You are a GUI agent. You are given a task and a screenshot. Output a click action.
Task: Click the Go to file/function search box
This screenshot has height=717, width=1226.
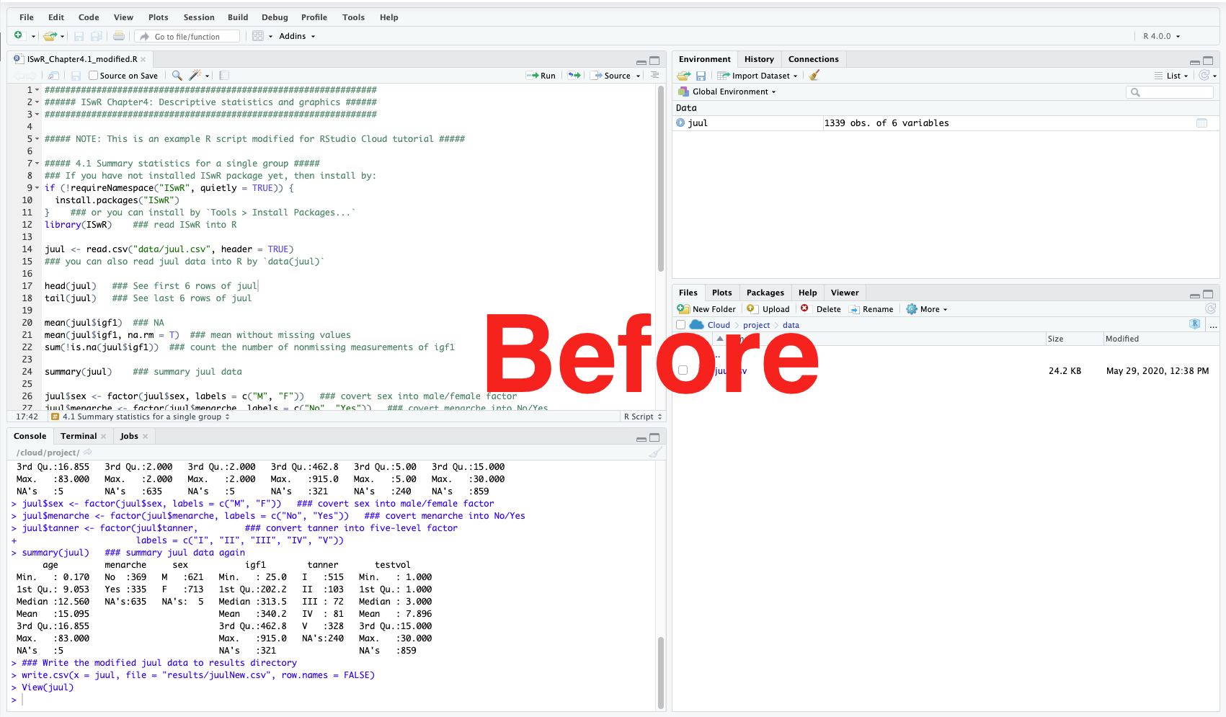coord(187,35)
